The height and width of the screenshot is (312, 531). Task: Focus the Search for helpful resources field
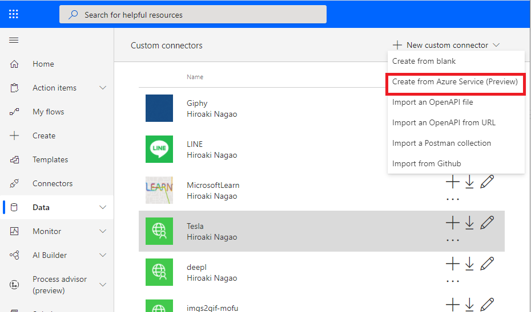(192, 14)
